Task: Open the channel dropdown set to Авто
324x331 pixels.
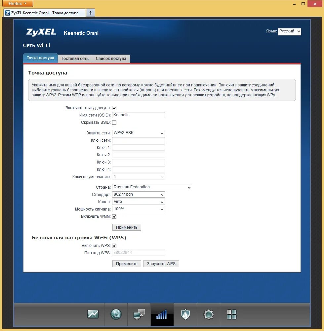Action: 138,202
